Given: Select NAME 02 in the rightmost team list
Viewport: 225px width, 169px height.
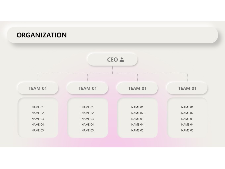Looking at the screenshot, I should [x=187, y=113].
